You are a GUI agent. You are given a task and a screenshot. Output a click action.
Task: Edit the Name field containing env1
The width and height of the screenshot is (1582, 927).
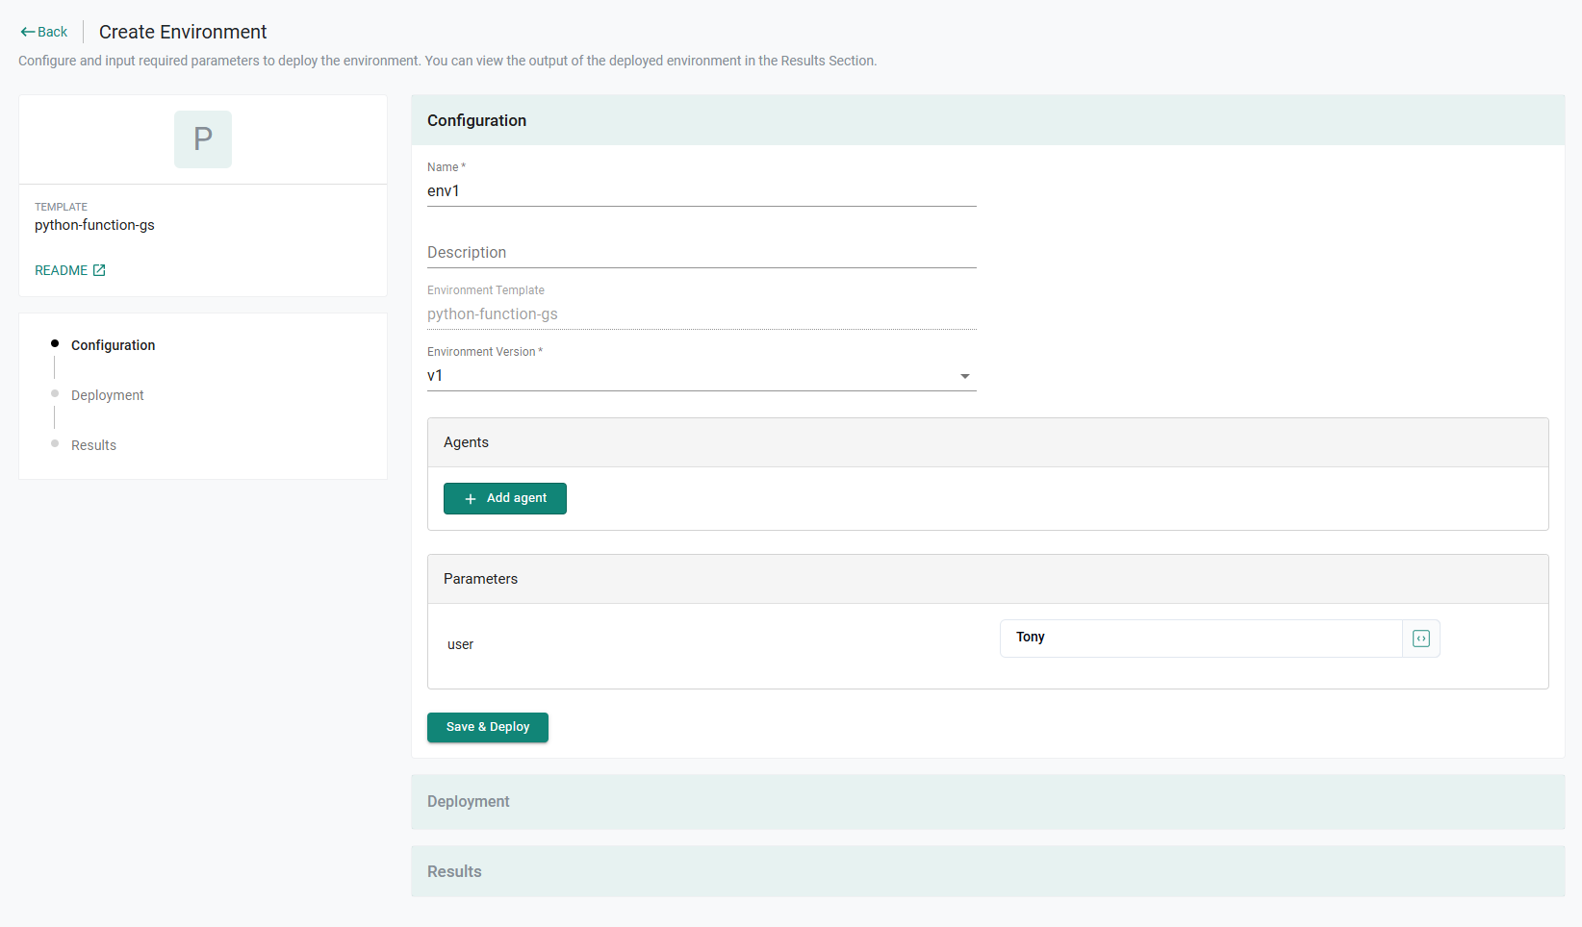coord(701,191)
